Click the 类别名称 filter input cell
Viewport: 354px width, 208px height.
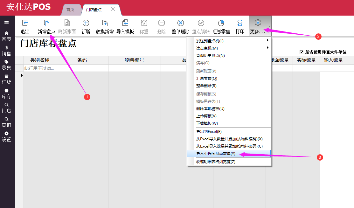(40, 68)
